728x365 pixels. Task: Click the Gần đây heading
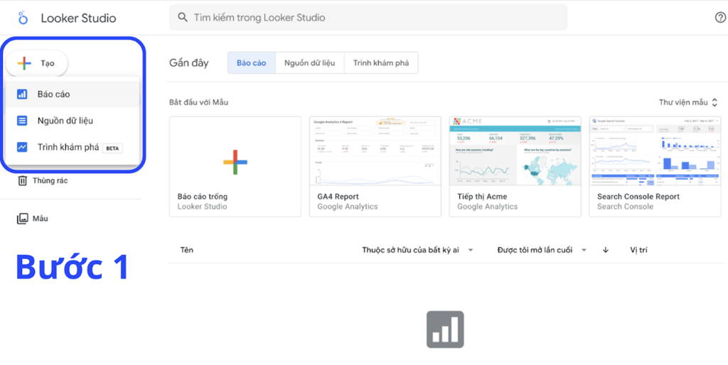(189, 63)
